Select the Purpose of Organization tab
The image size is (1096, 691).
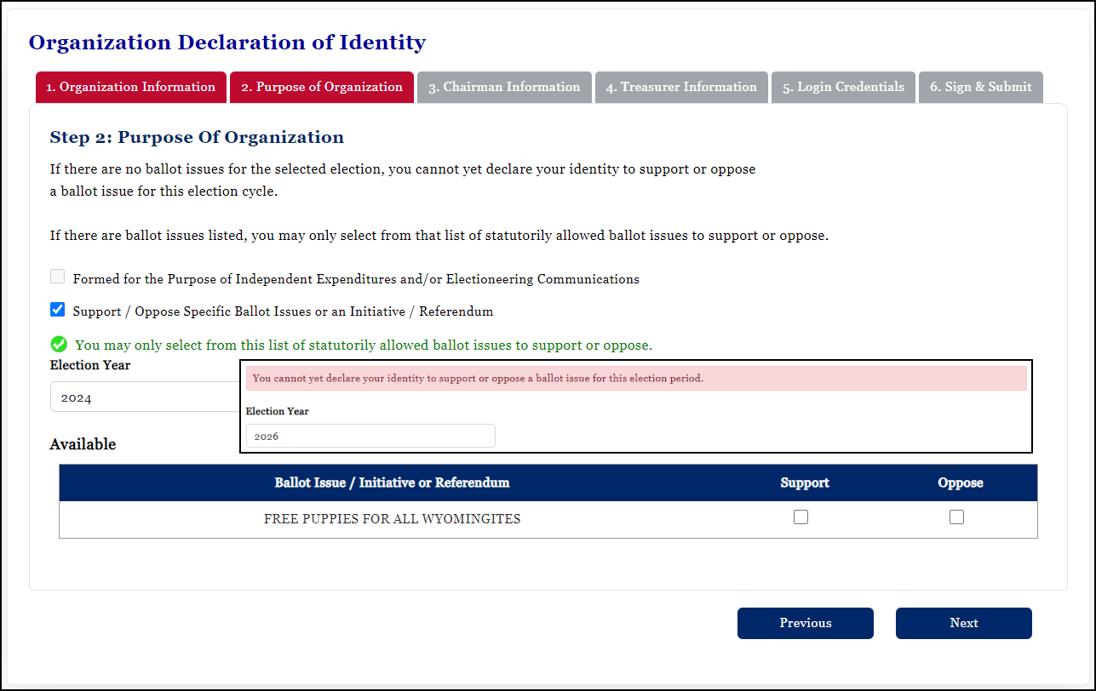point(321,87)
